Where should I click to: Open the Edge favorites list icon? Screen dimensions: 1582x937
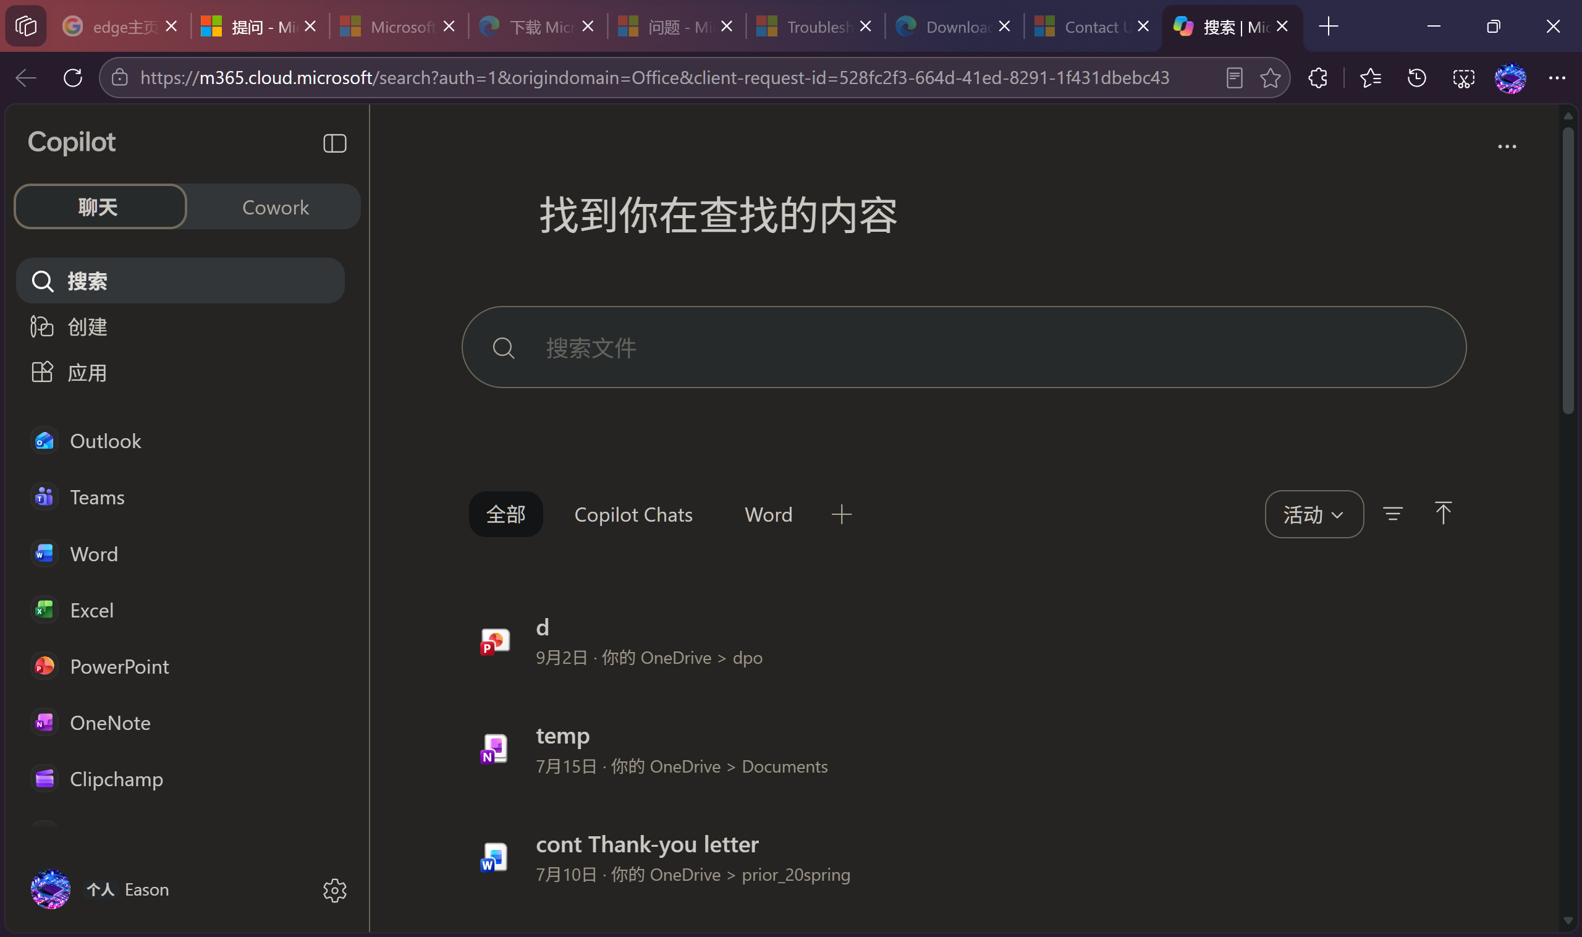(1371, 78)
